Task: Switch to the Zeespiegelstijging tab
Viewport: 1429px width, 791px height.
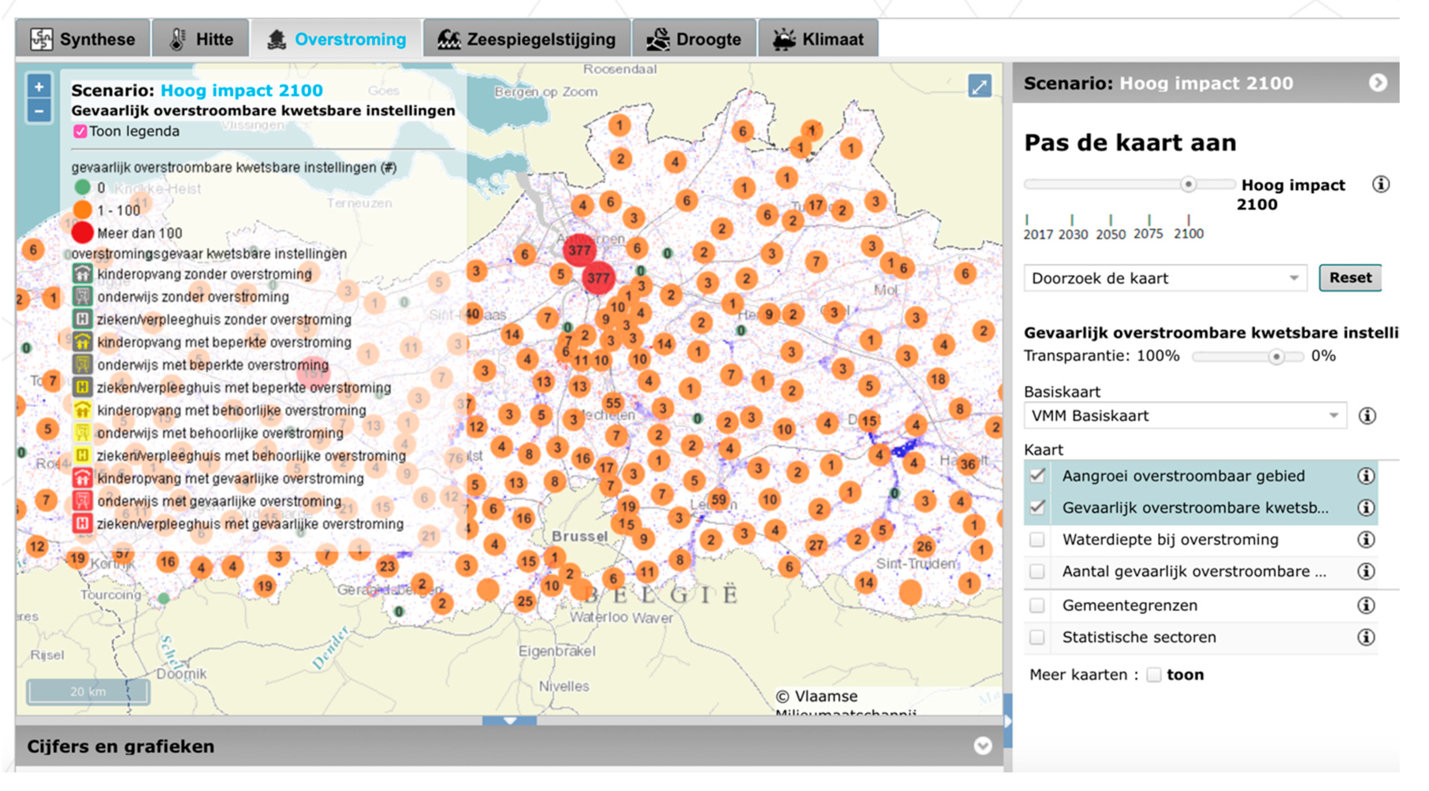Action: click(x=526, y=39)
